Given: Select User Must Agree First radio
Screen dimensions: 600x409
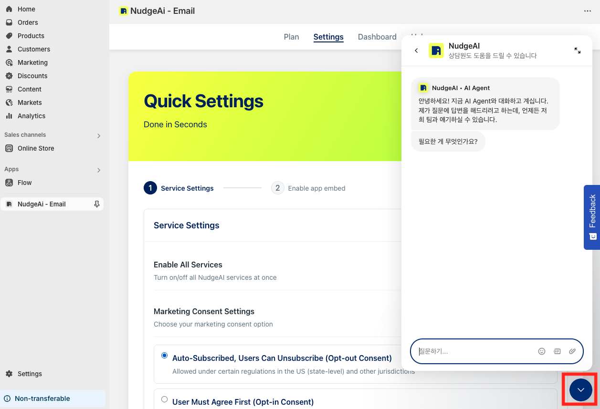Looking at the screenshot, I should 165,399.
